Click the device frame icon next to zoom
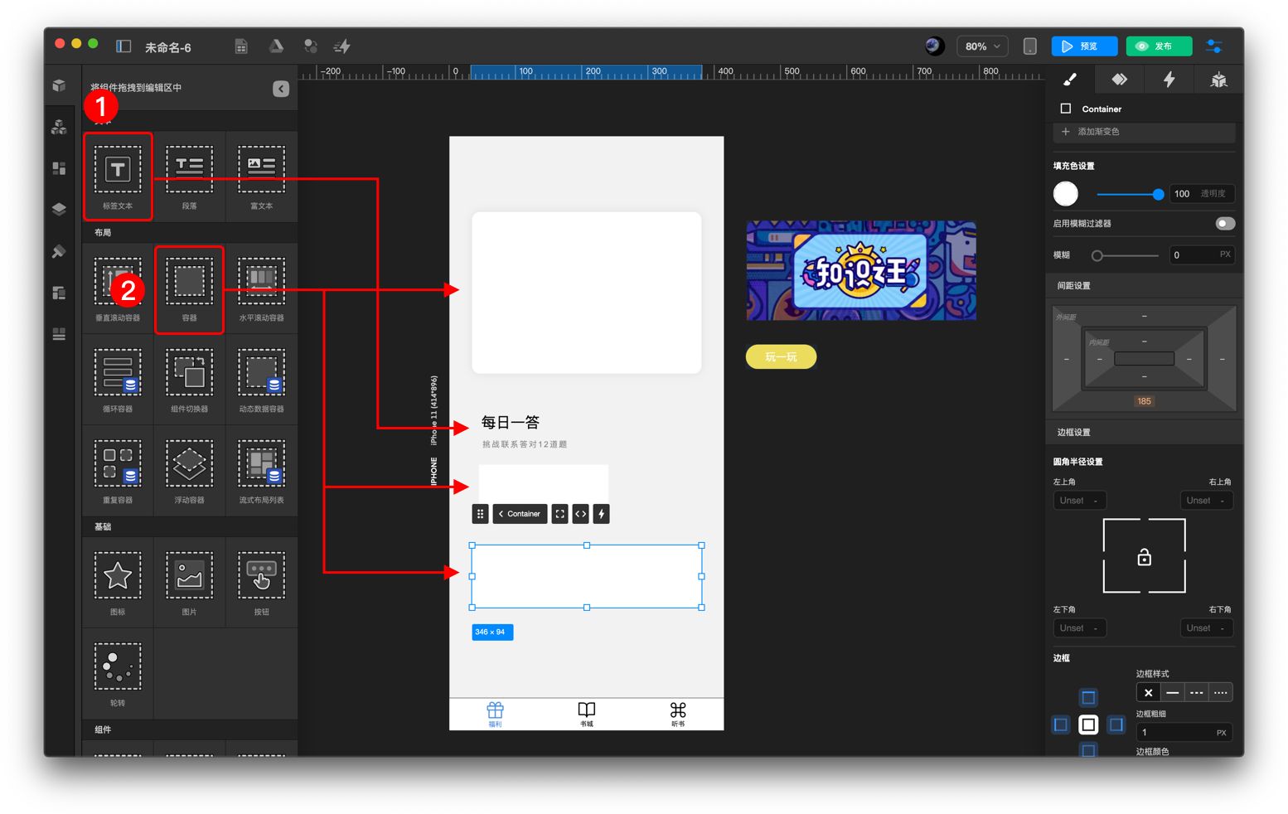This screenshot has height=814, width=1288. click(x=1029, y=46)
